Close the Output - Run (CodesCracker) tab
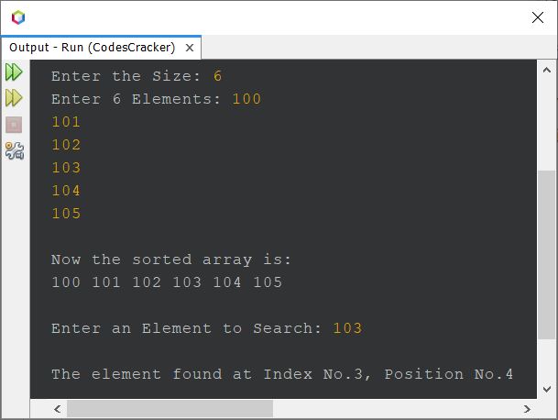Image resolution: width=558 pixels, height=420 pixels. [190, 48]
